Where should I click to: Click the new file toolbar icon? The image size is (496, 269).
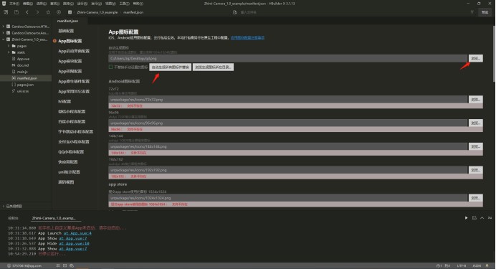6,12
